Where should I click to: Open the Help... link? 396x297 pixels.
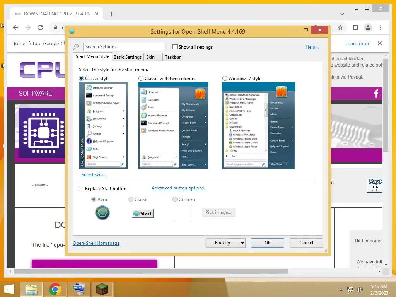(312, 47)
